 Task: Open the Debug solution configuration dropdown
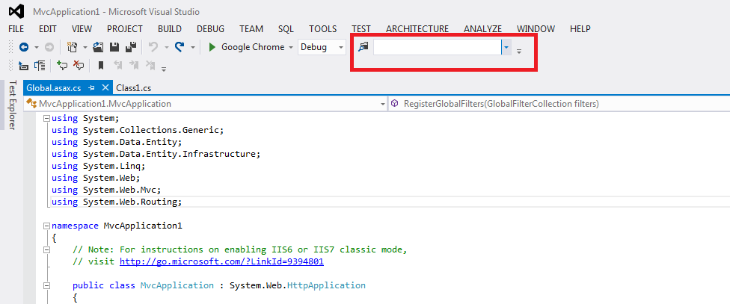point(341,47)
